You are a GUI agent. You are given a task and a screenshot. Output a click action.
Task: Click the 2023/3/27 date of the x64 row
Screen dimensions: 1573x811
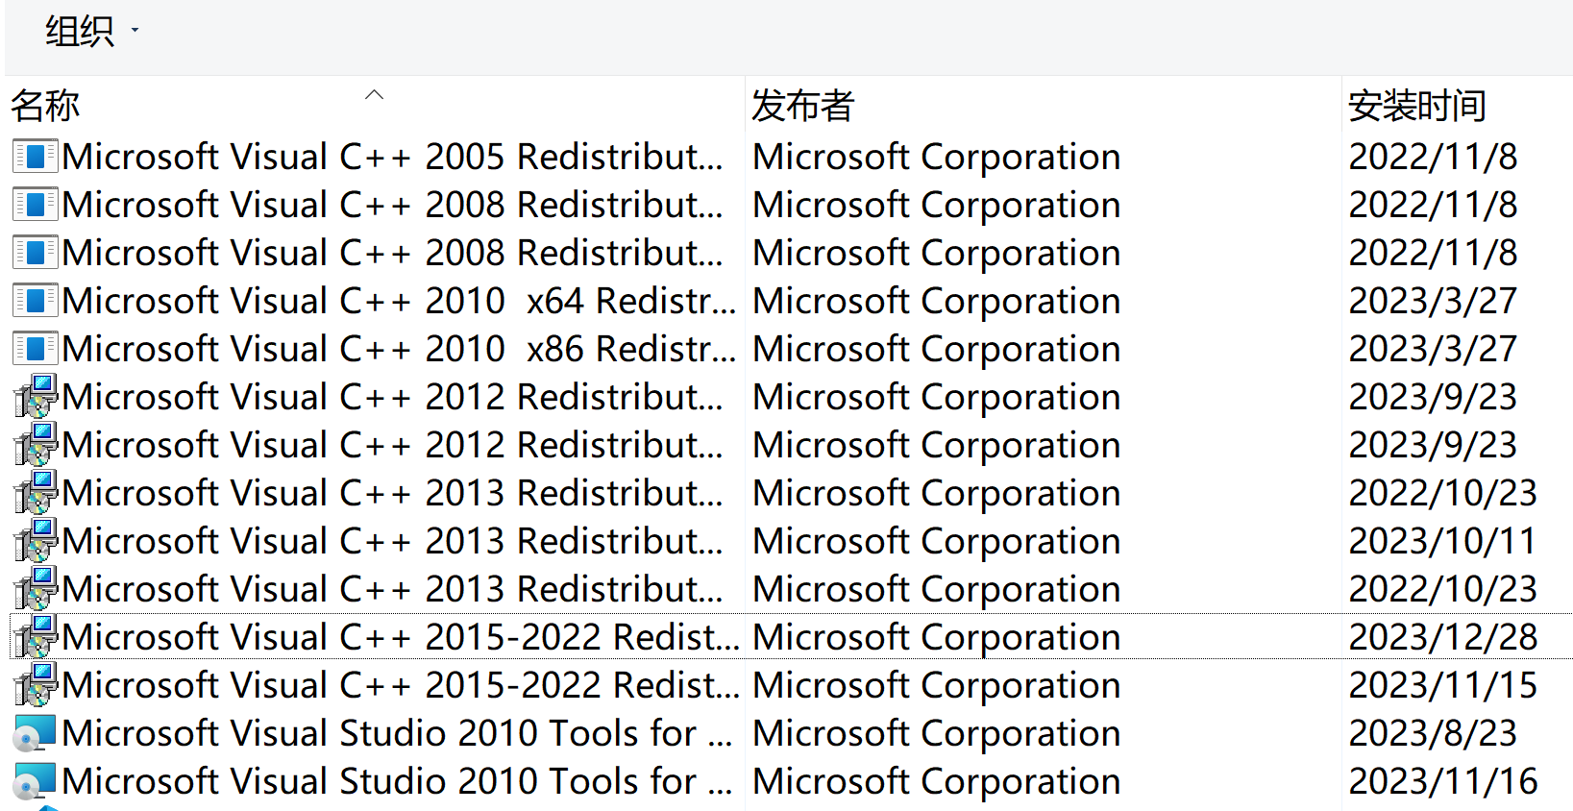[x=1433, y=301]
